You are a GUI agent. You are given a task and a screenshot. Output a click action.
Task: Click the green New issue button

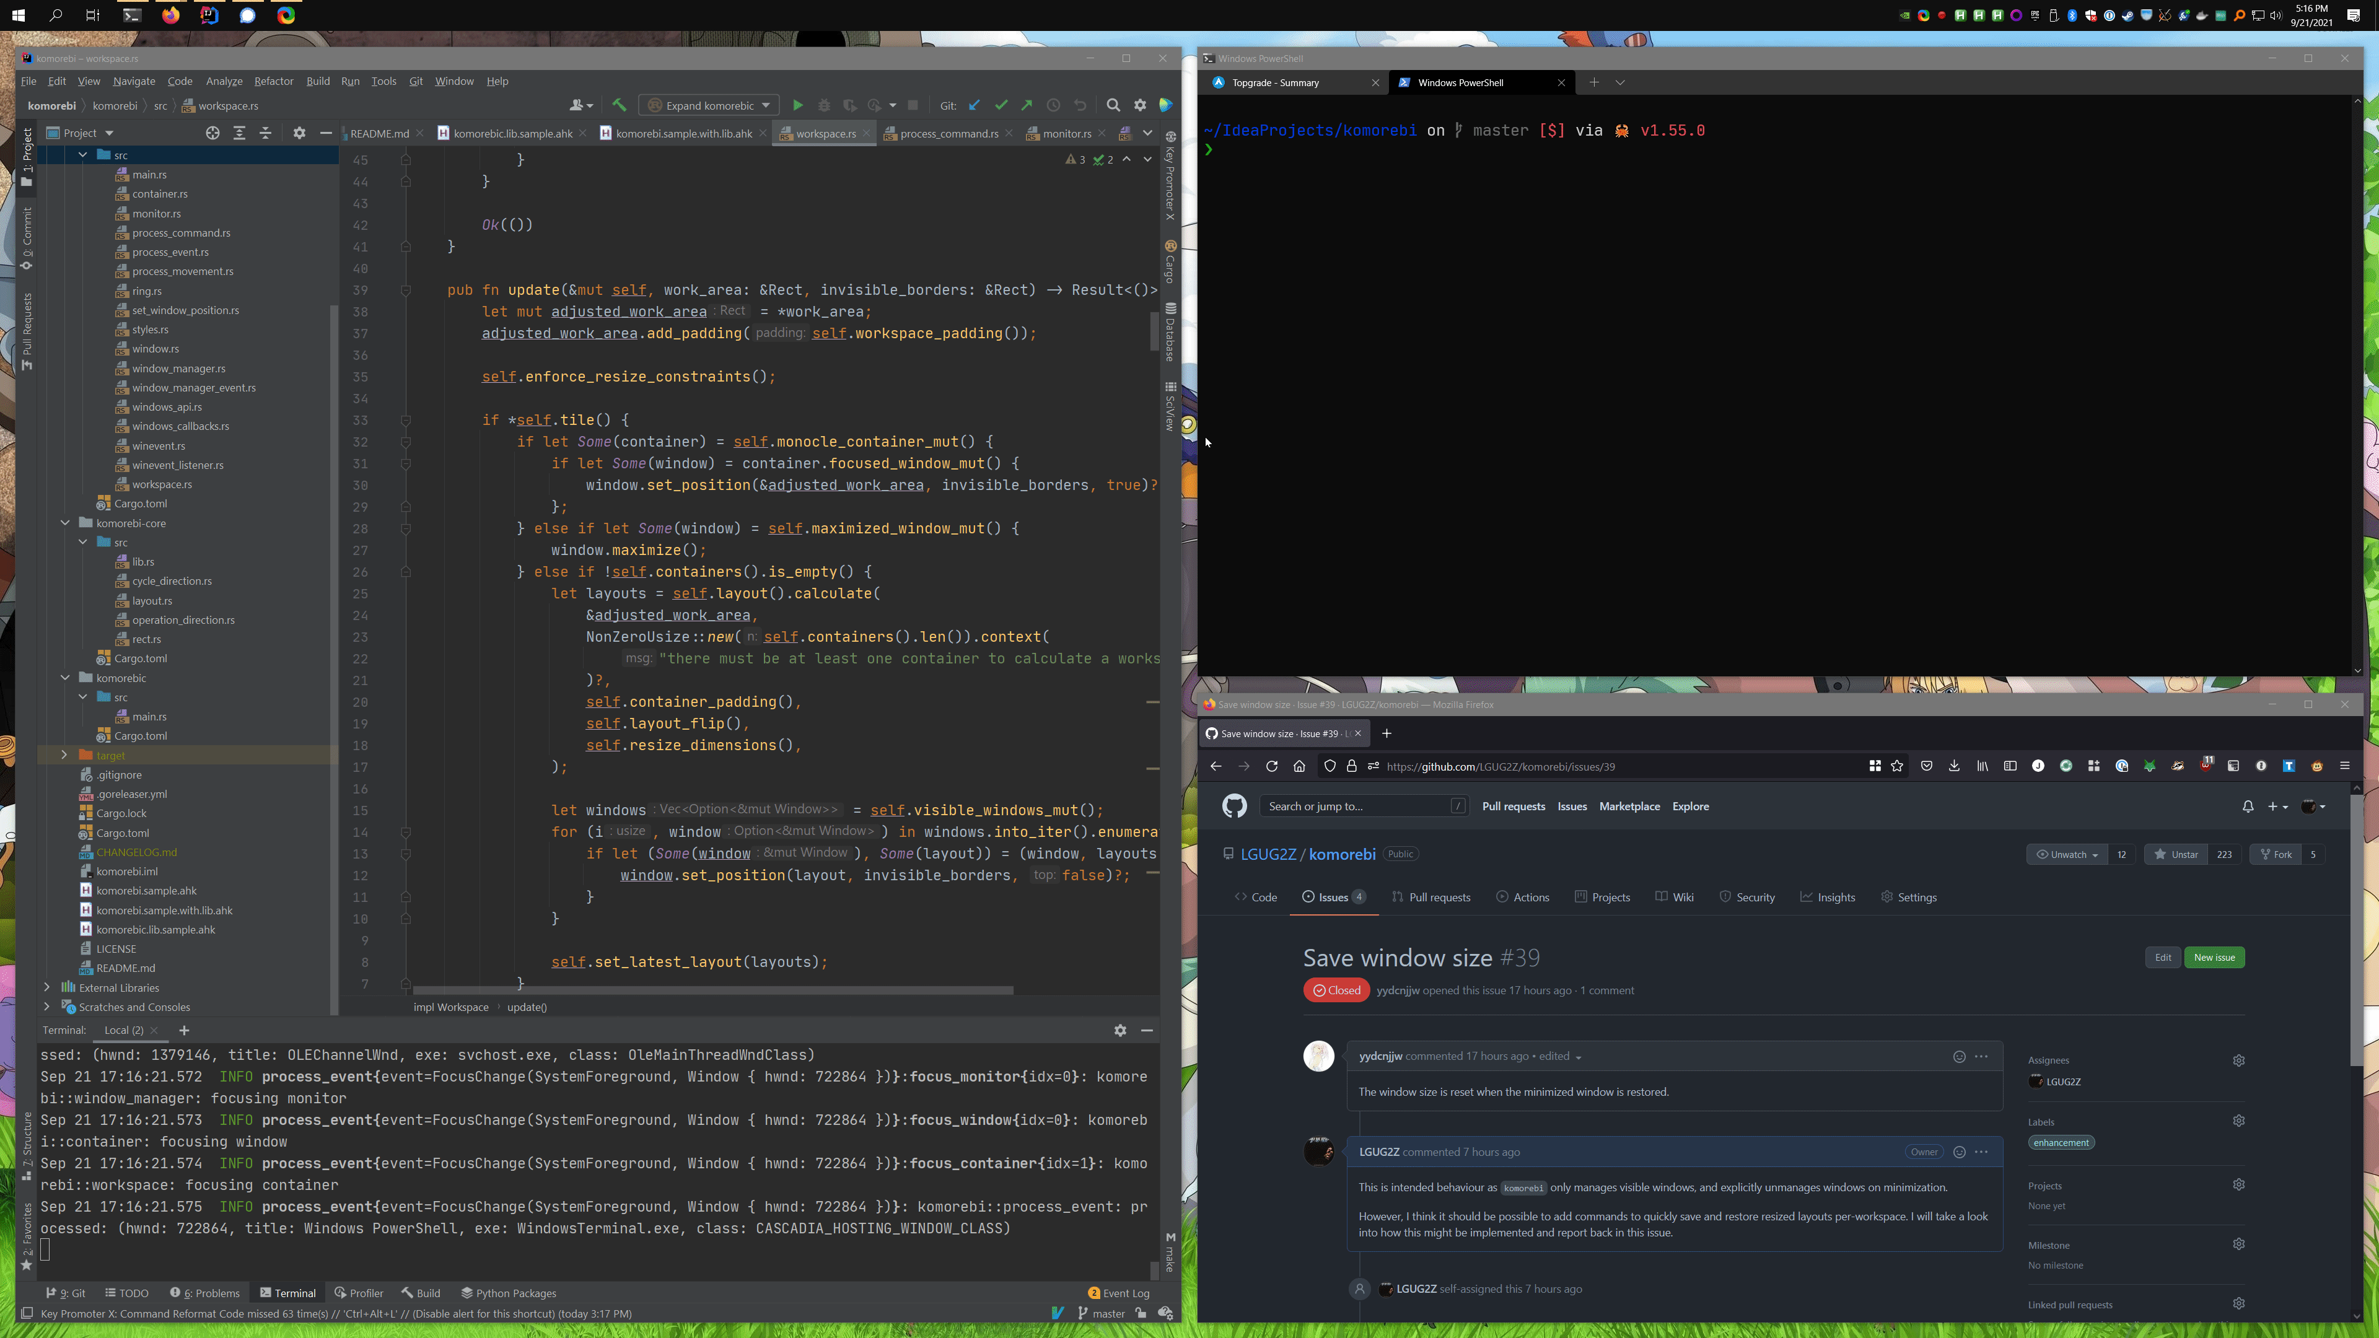coord(2214,958)
